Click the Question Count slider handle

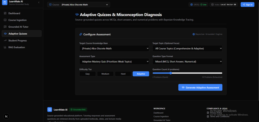[x=171, y=73]
